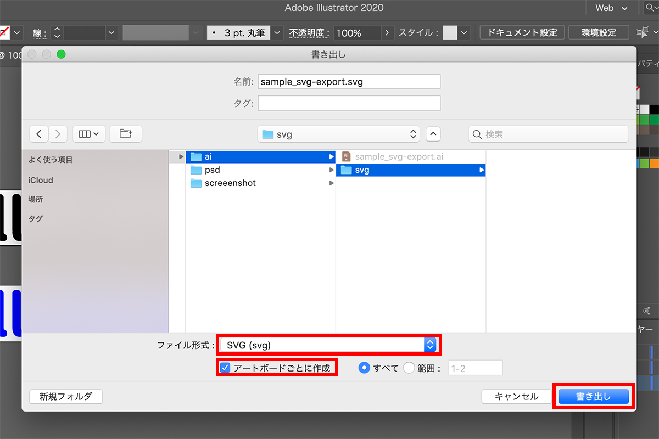Open the Web workspace dropdown in Illustrator
The width and height of the screenshot is (659, 439).
coord(611,8)
